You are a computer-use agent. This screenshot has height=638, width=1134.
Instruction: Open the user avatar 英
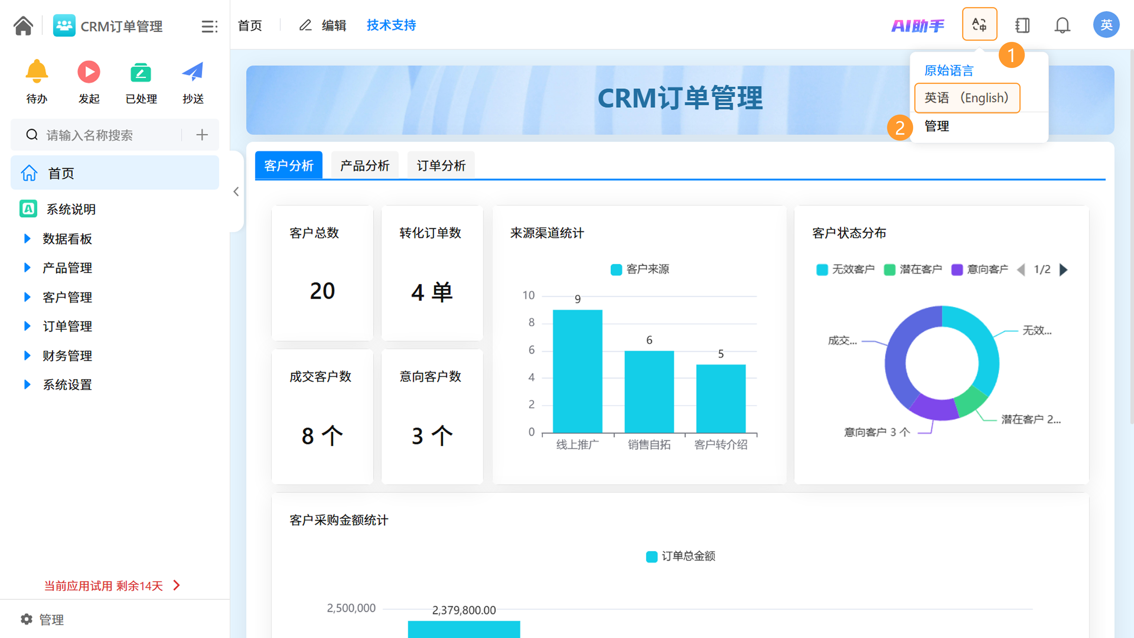(x=1106, y=25)
